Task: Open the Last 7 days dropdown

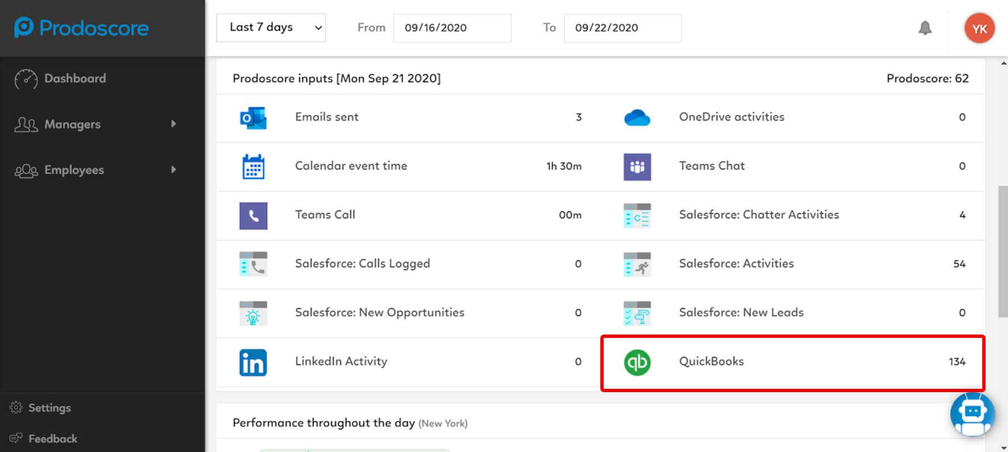Action: (271, 27)
